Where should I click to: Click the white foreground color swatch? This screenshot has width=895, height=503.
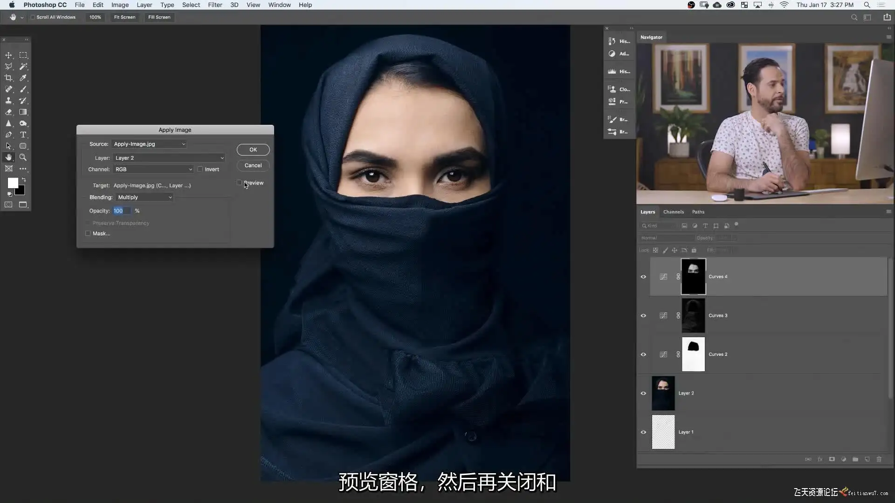[13, 183]
